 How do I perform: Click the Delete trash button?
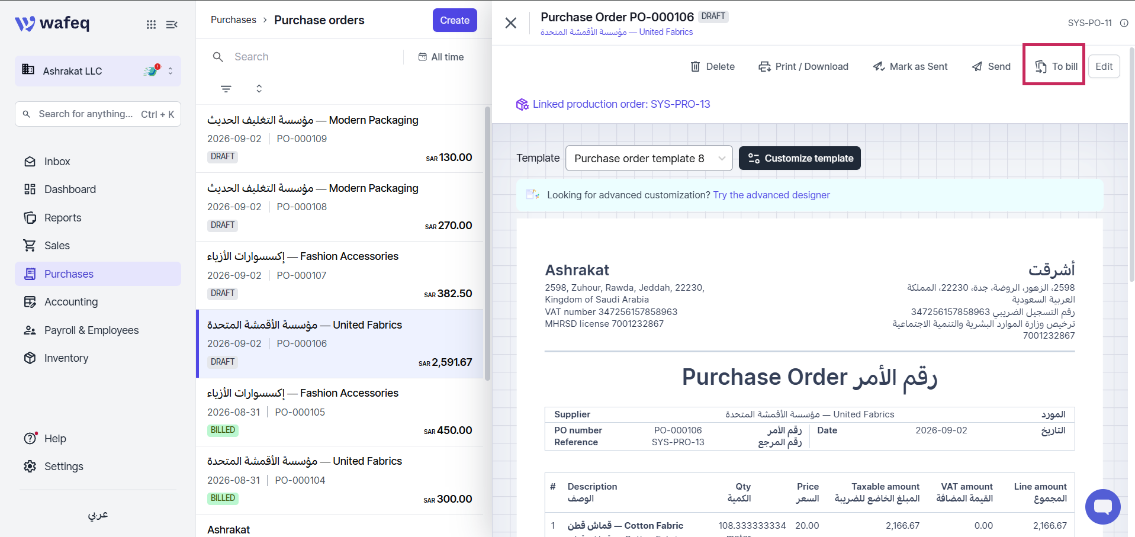coord(712,66)
